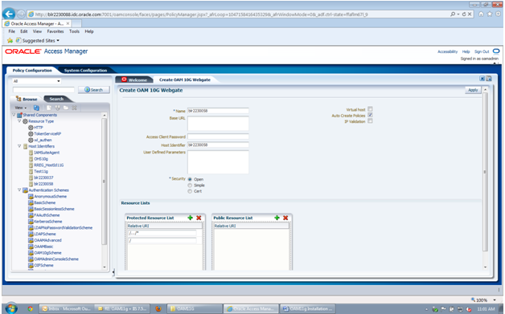Delete a row from Public Resource List

tap(285, 218)
